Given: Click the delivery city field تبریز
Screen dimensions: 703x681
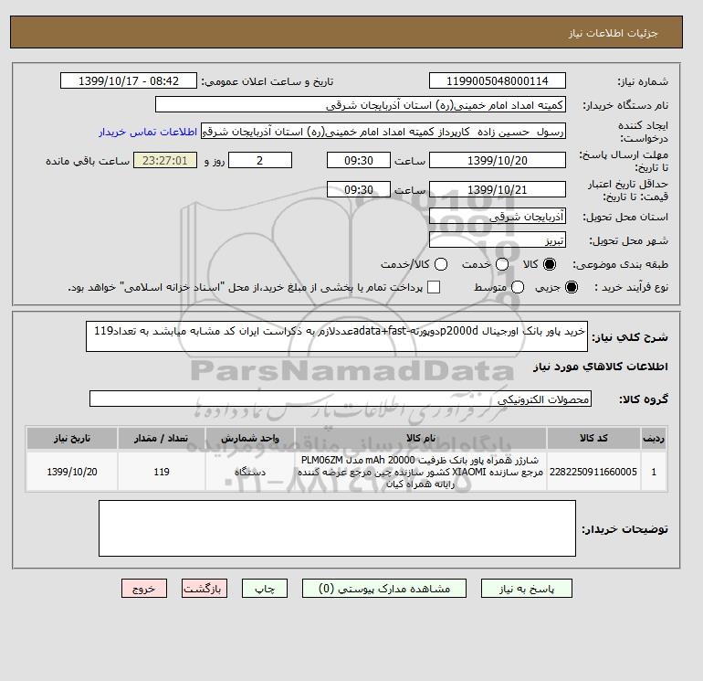Looking at the screenshot, I should tap(498, 239).
